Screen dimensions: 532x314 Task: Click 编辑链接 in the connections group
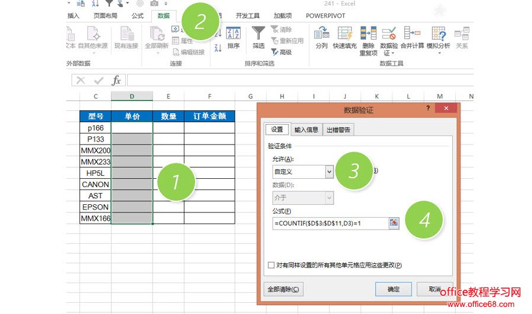pos(189,52)
